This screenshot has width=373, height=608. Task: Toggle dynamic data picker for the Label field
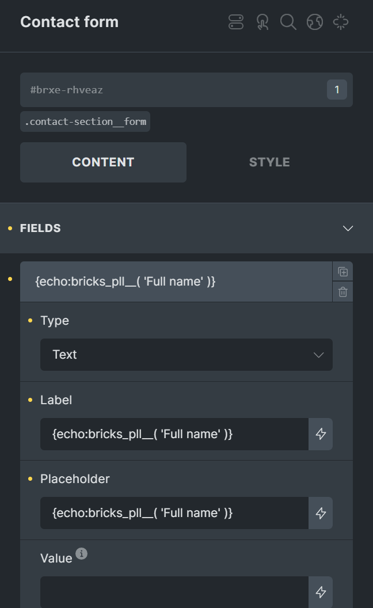pyautogui.click(x=321, y=434)
